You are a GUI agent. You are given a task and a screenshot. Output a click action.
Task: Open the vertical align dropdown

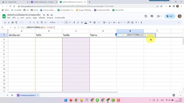coord(110,22)
